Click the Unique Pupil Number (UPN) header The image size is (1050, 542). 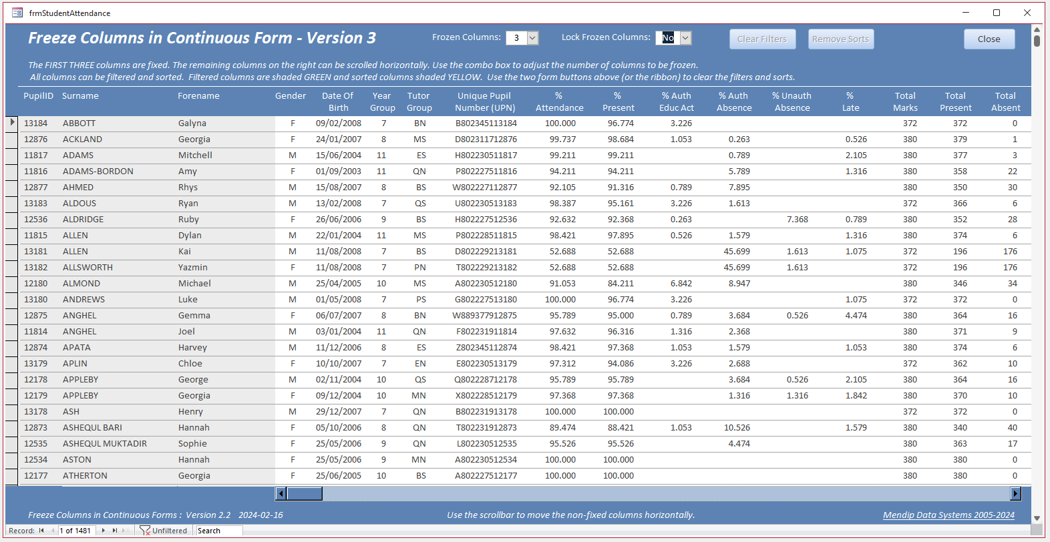484,101
